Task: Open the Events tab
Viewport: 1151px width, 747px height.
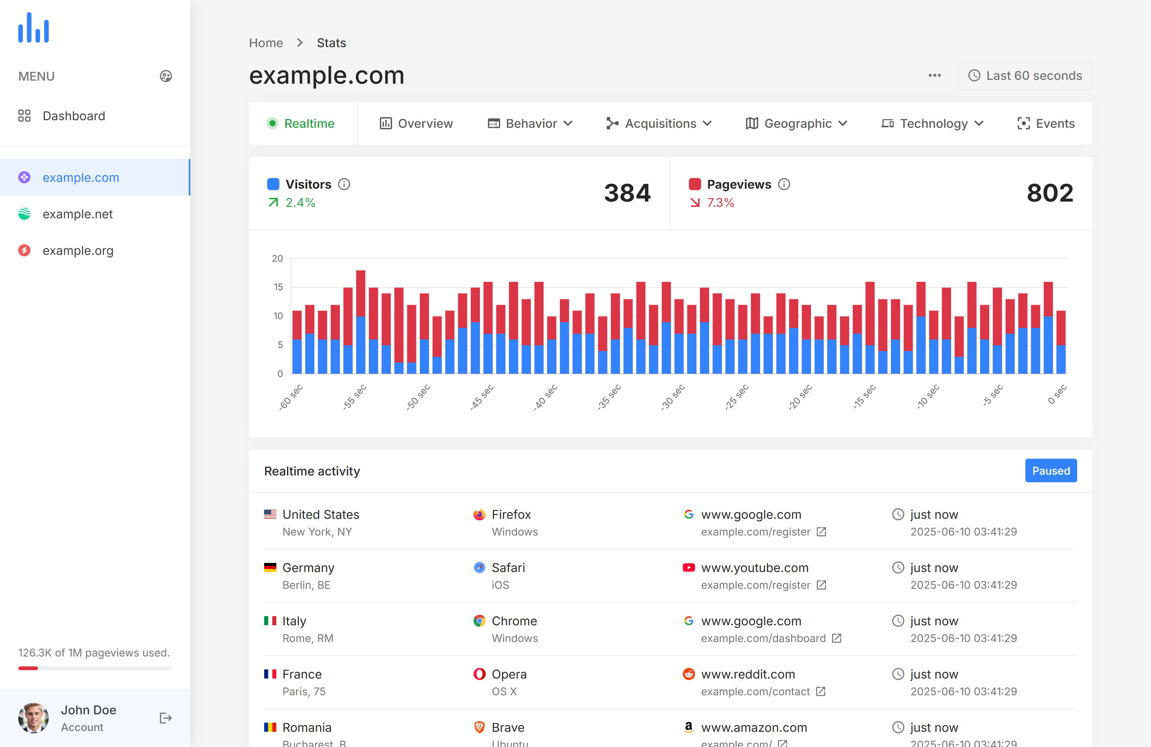Action: [x=1046, y=124]
